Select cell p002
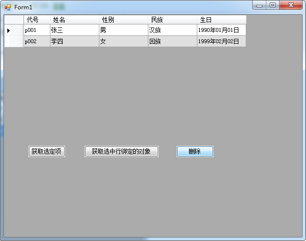 [37, 41]
